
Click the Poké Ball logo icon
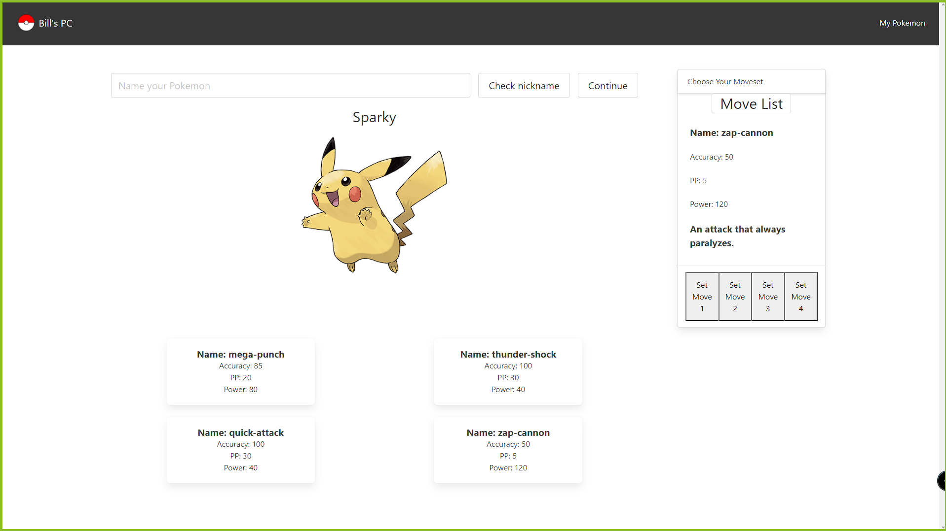coord(26,23)
